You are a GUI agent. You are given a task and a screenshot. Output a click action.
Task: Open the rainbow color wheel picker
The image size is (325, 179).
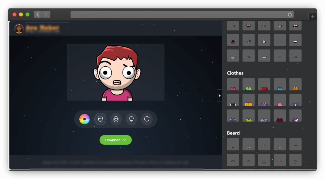click(x=84, y=119)
